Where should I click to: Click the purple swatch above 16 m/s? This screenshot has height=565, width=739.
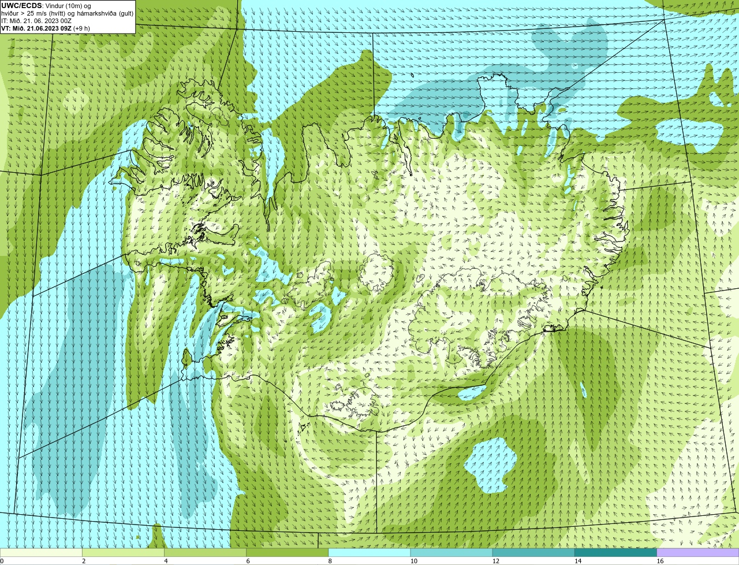point(698,552)
